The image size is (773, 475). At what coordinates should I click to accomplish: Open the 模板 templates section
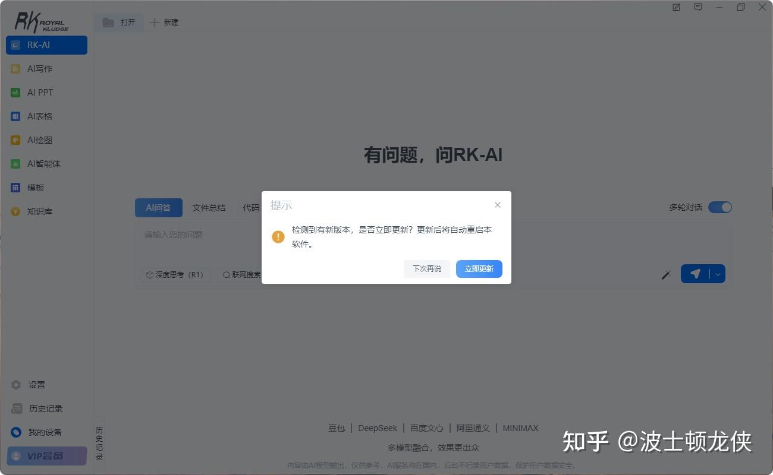point(34,187)
